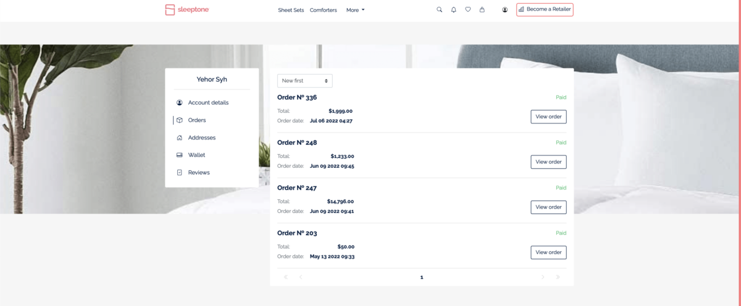This screenshot has height=306, width=741.
Task: Click the first page double-arrow
Action: (x=286, y=277)
